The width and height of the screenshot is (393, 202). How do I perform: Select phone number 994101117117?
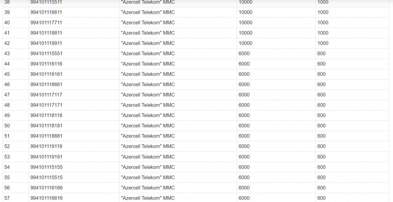point(46,94)
